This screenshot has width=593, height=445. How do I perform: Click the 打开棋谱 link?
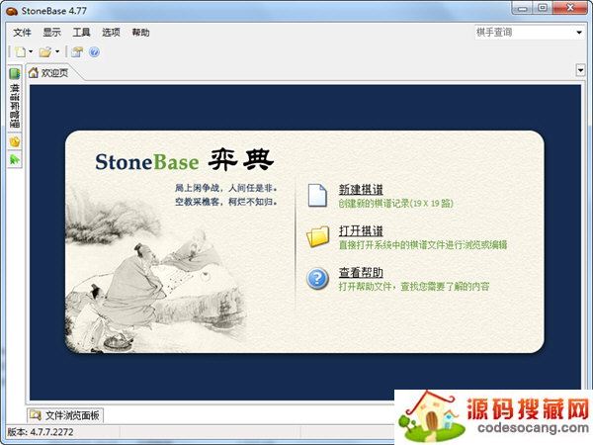tap(361, 230)
